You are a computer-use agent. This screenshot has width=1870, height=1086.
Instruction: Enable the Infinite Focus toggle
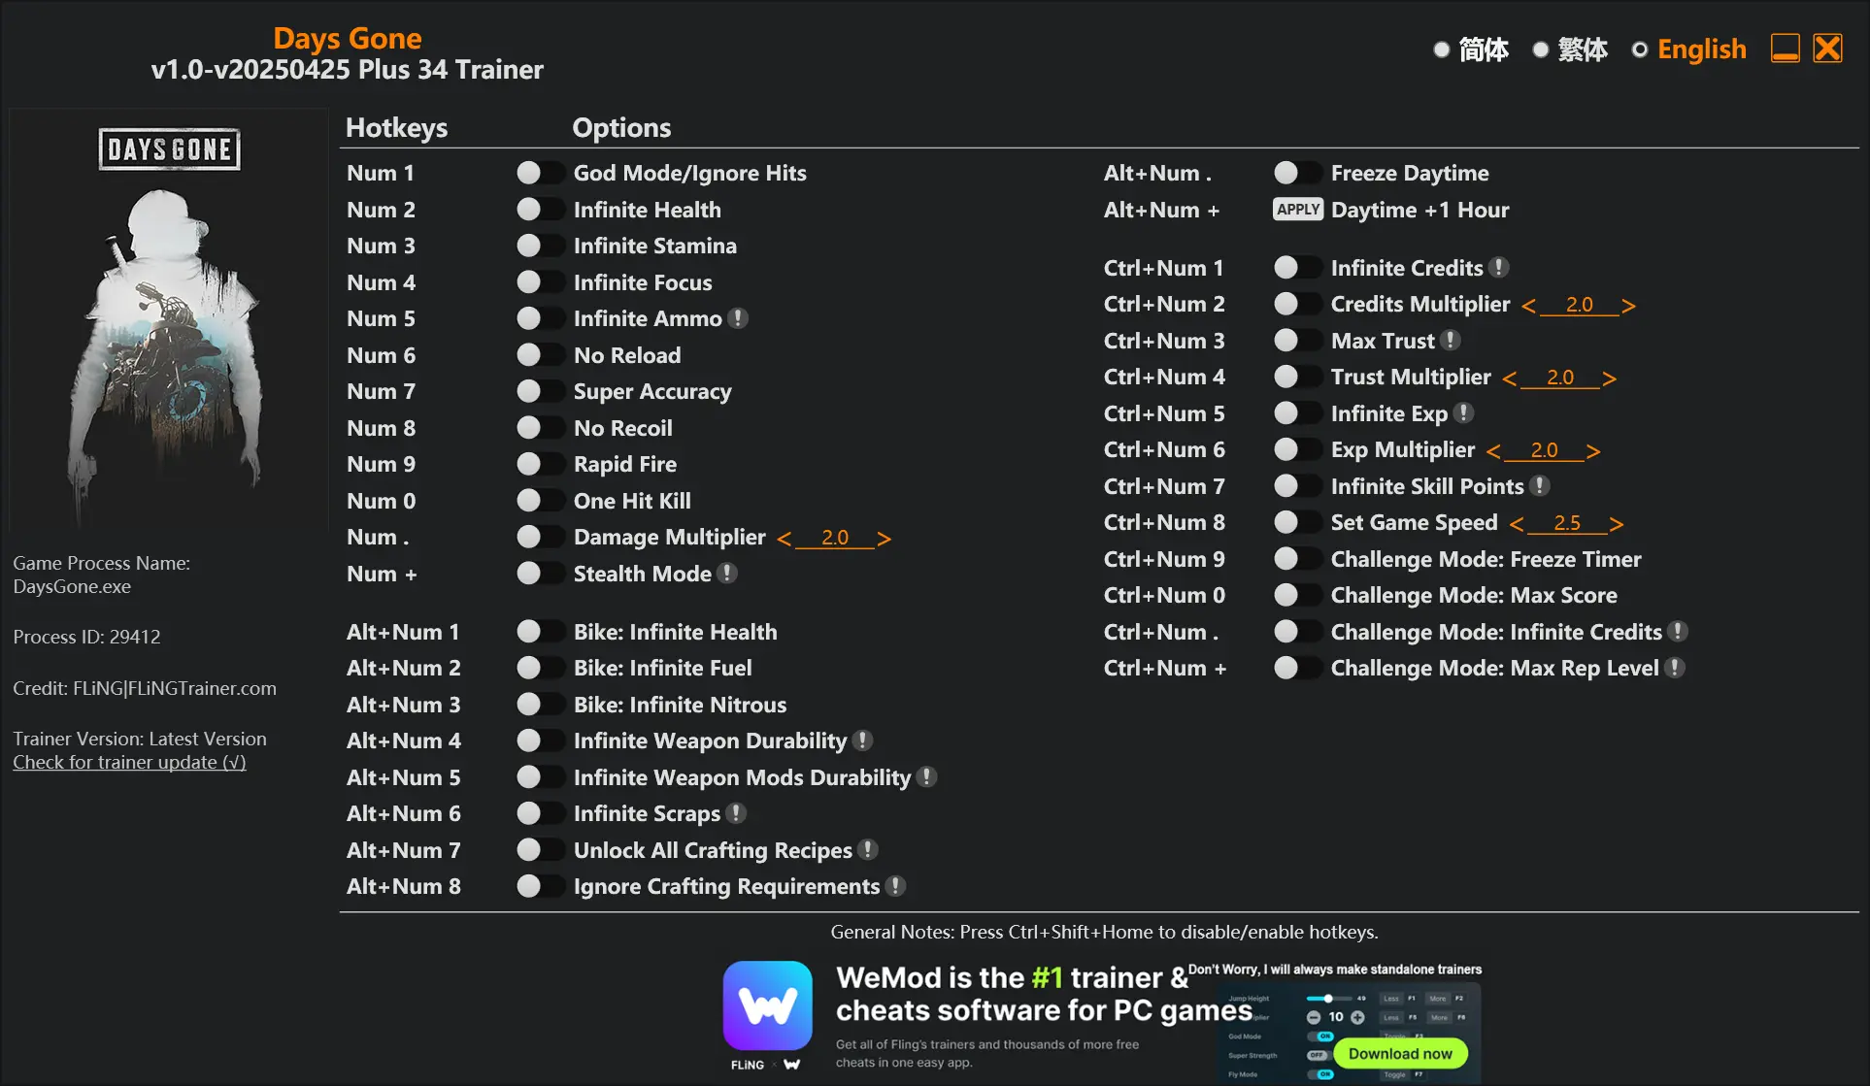pos(540,282)
